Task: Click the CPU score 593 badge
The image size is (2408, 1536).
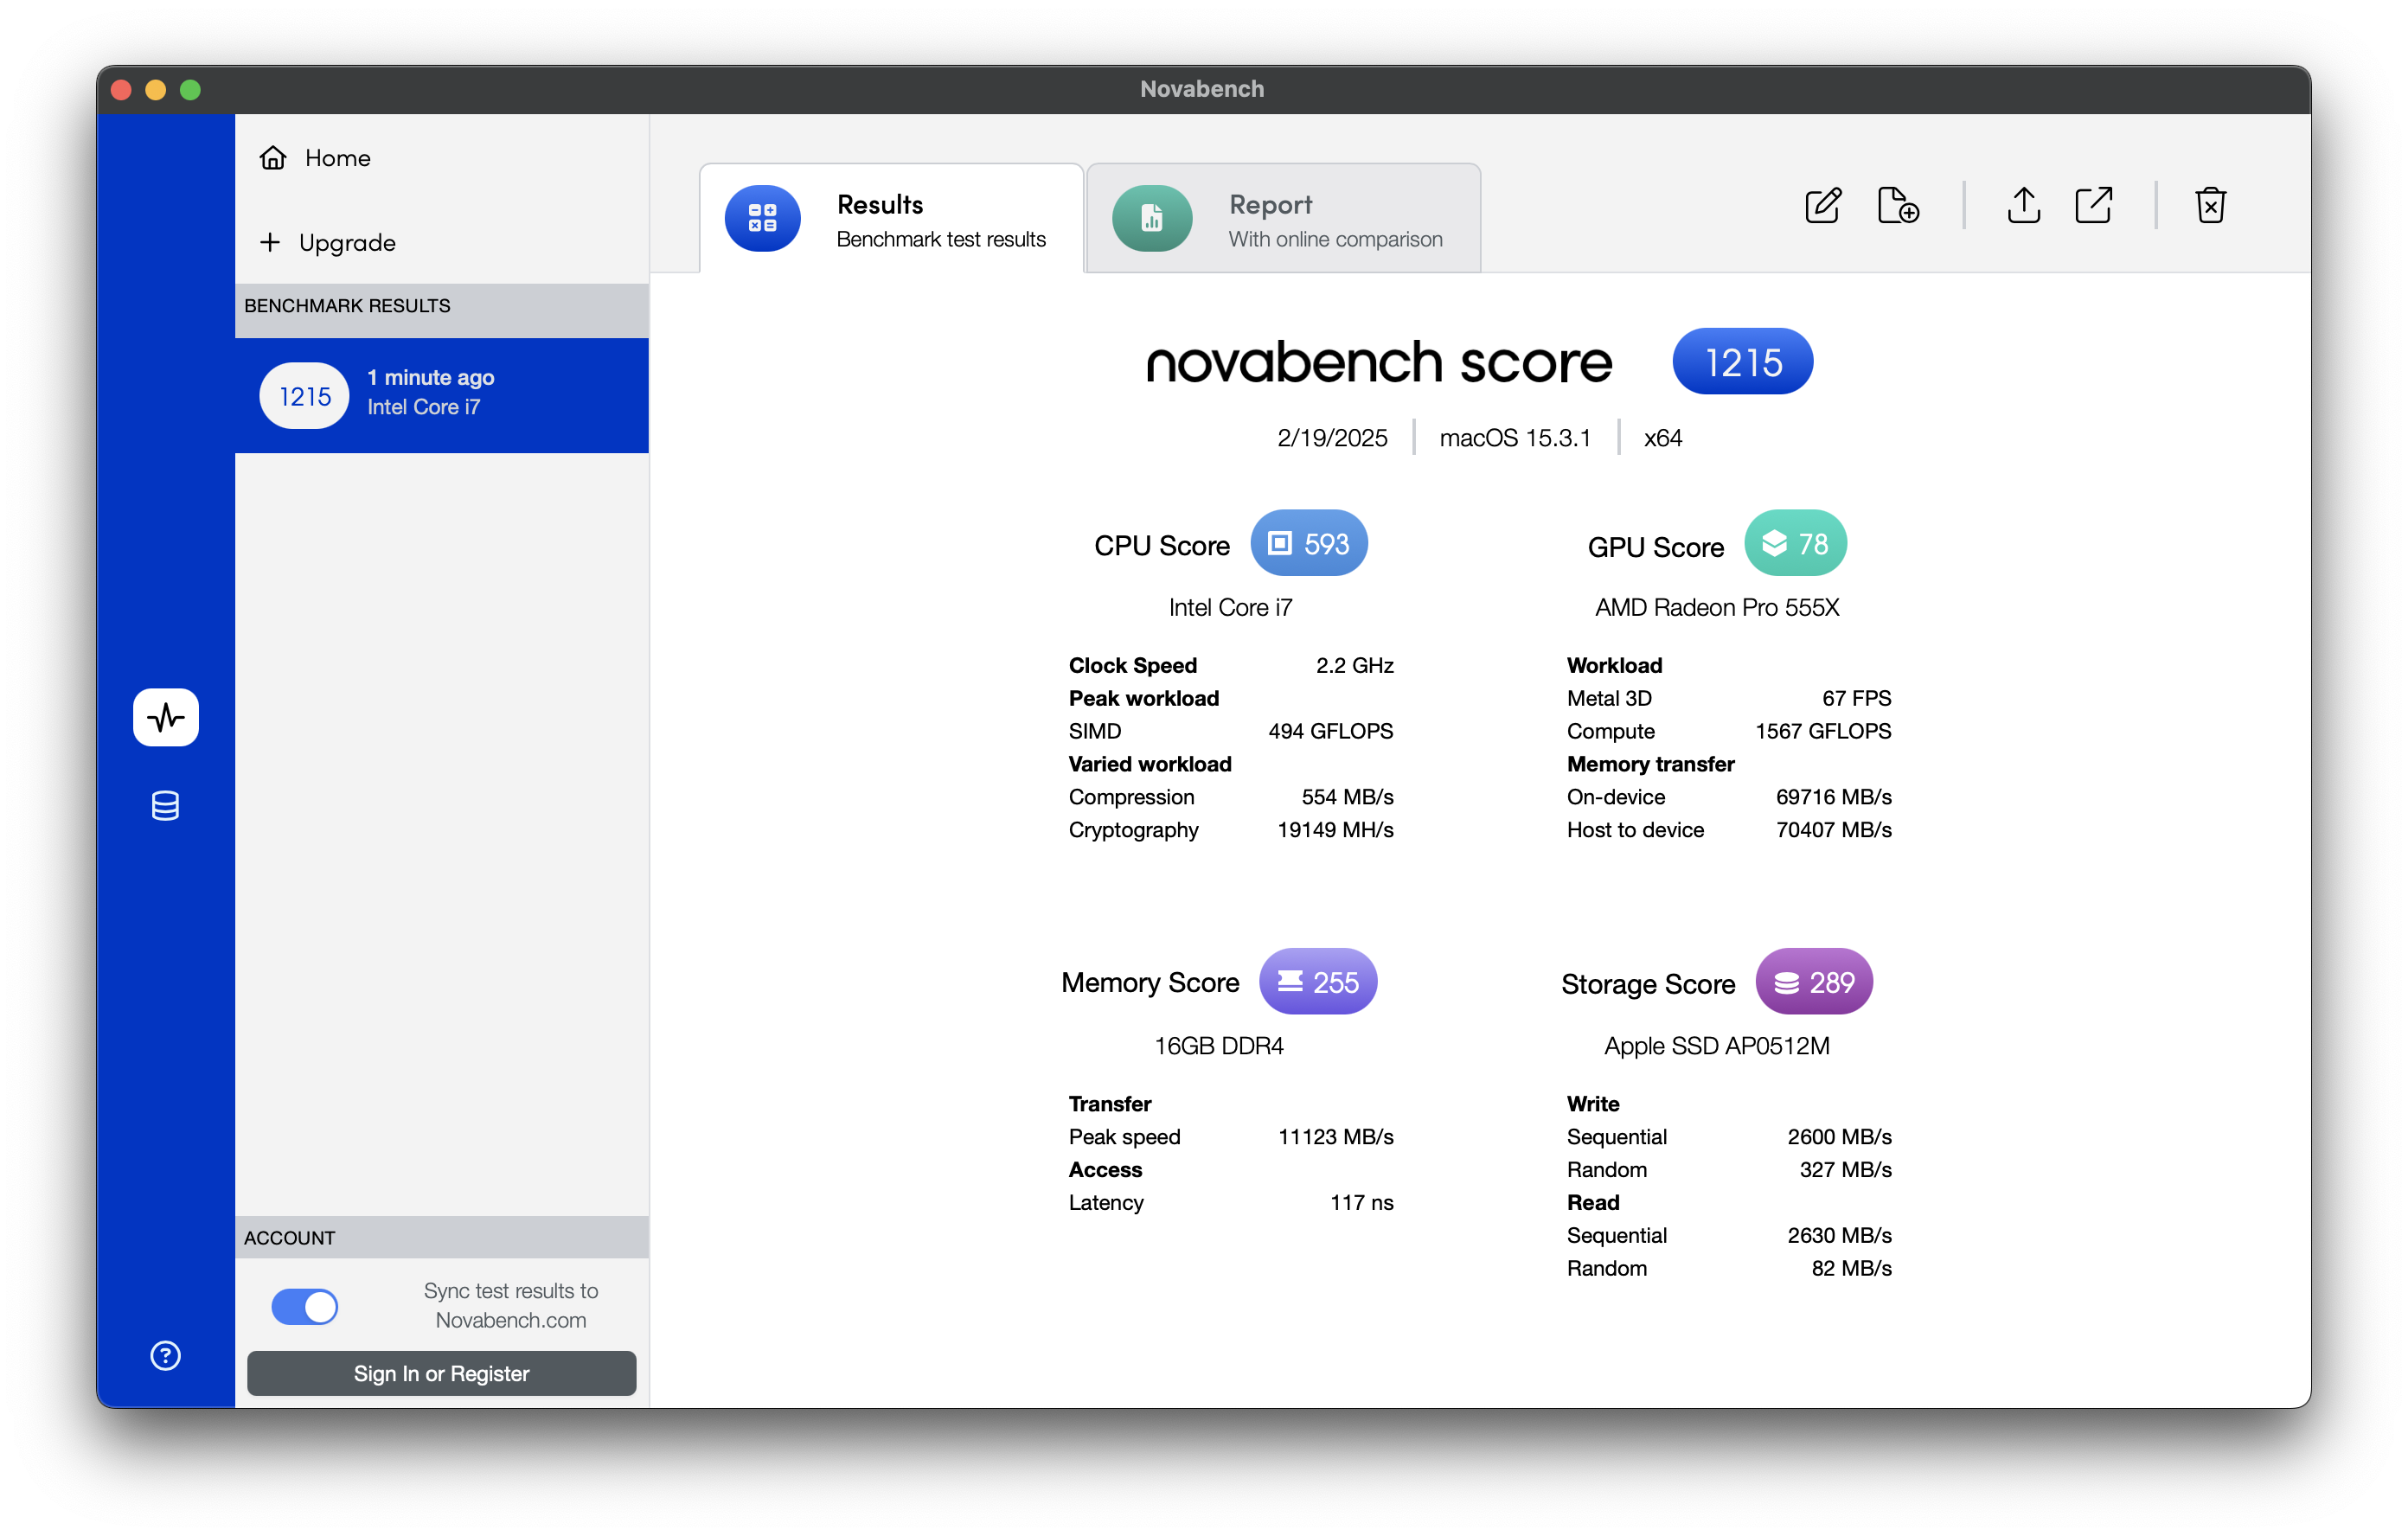Action: point(1308,544)
